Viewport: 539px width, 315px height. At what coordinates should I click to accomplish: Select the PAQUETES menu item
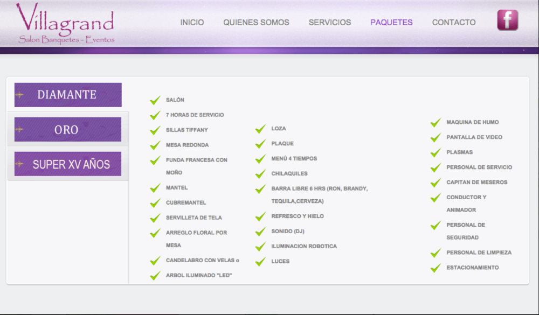(x=391, y=23)
